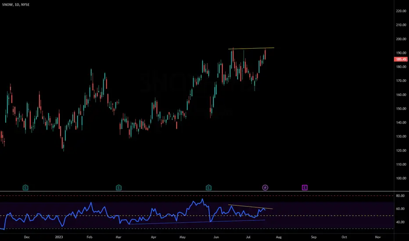Screen dimensions: 409x241
Task: Open the purple upcoming earnings marker
Action: (x=305, y=188)
